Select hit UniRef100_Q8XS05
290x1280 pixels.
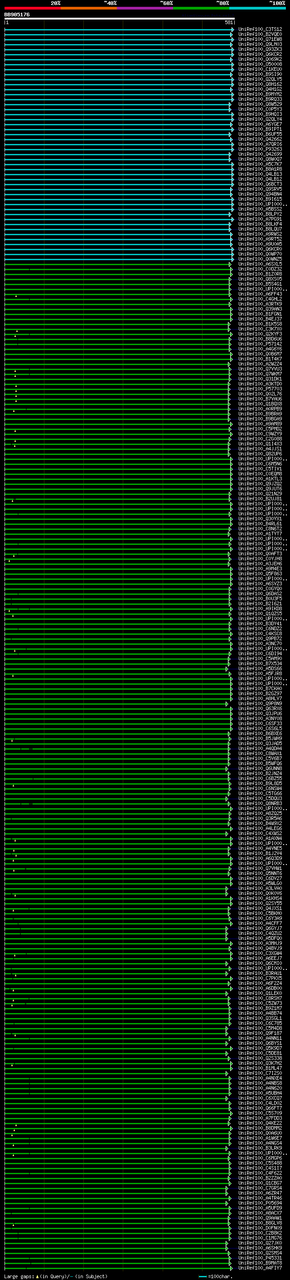click(260, 279)
